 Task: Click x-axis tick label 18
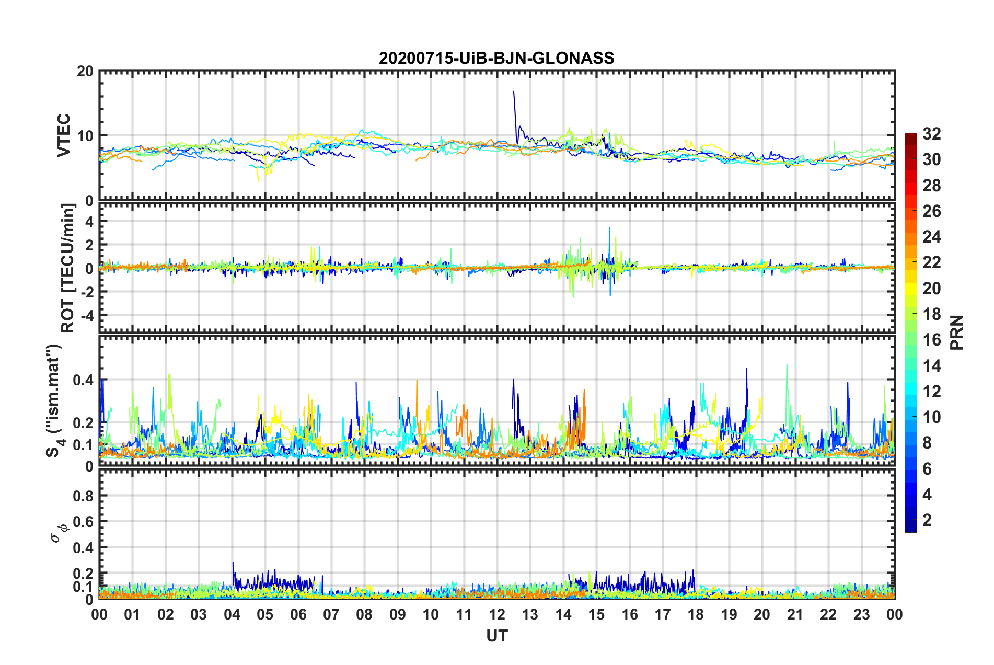pos(696,614)
